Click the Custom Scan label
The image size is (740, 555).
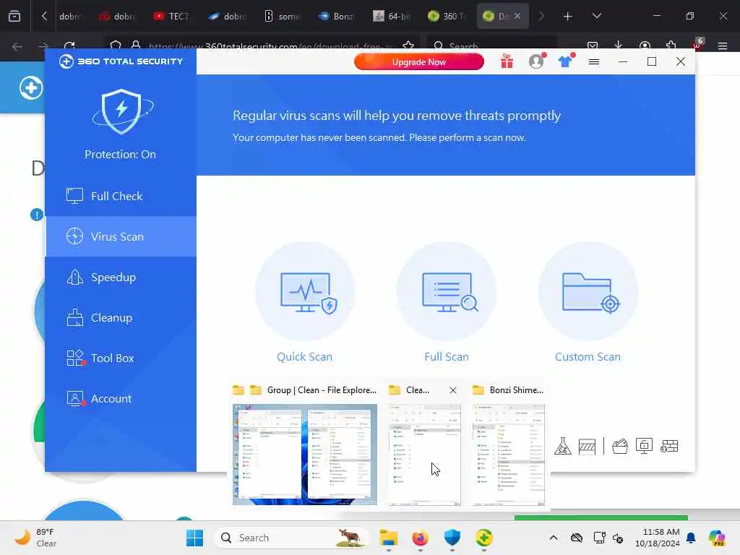click(588, 357)
